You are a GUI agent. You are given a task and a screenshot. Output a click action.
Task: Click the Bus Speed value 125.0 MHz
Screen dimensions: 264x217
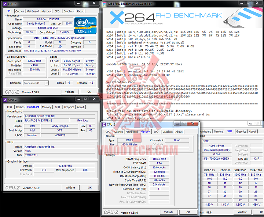34,69
